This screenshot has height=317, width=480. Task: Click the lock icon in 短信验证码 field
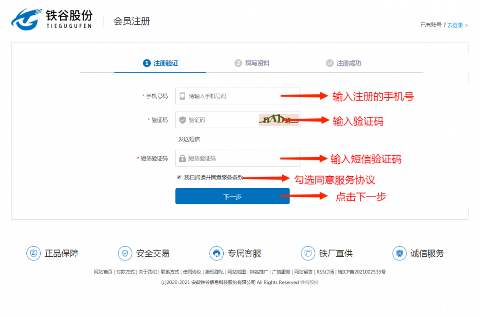pos(182,158)
